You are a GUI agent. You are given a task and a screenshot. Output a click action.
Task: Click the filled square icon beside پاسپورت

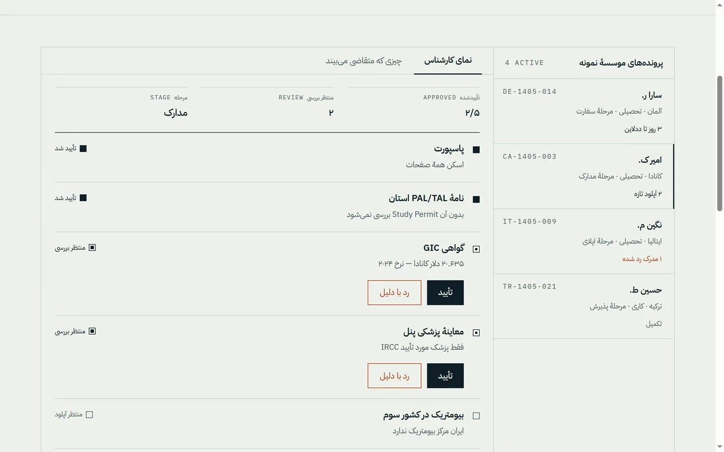[476, 150]
